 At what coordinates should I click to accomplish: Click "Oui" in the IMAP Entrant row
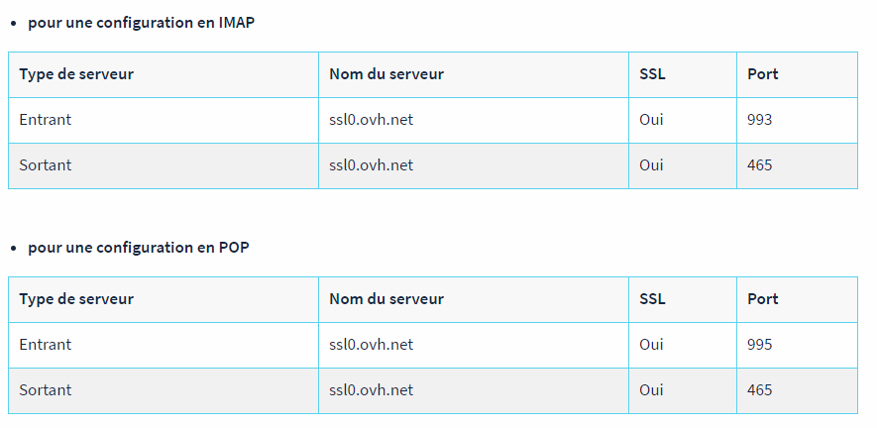(651, 120)
